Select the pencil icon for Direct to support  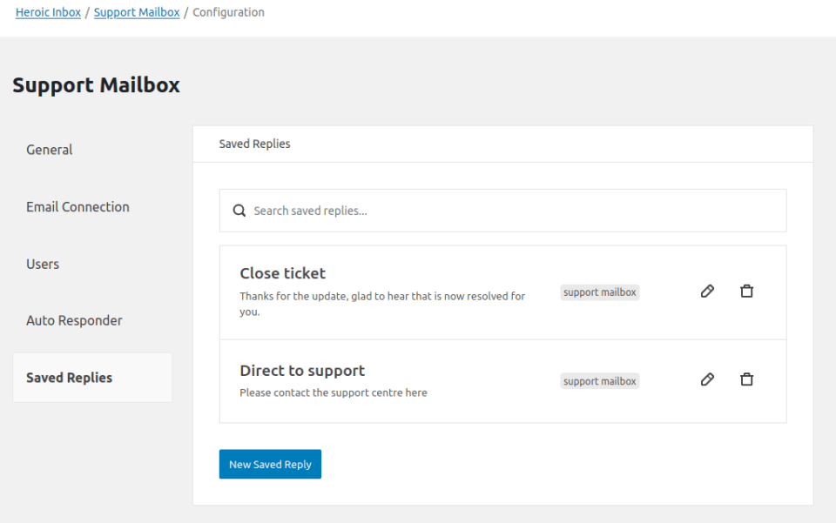(x=707, y=379)
